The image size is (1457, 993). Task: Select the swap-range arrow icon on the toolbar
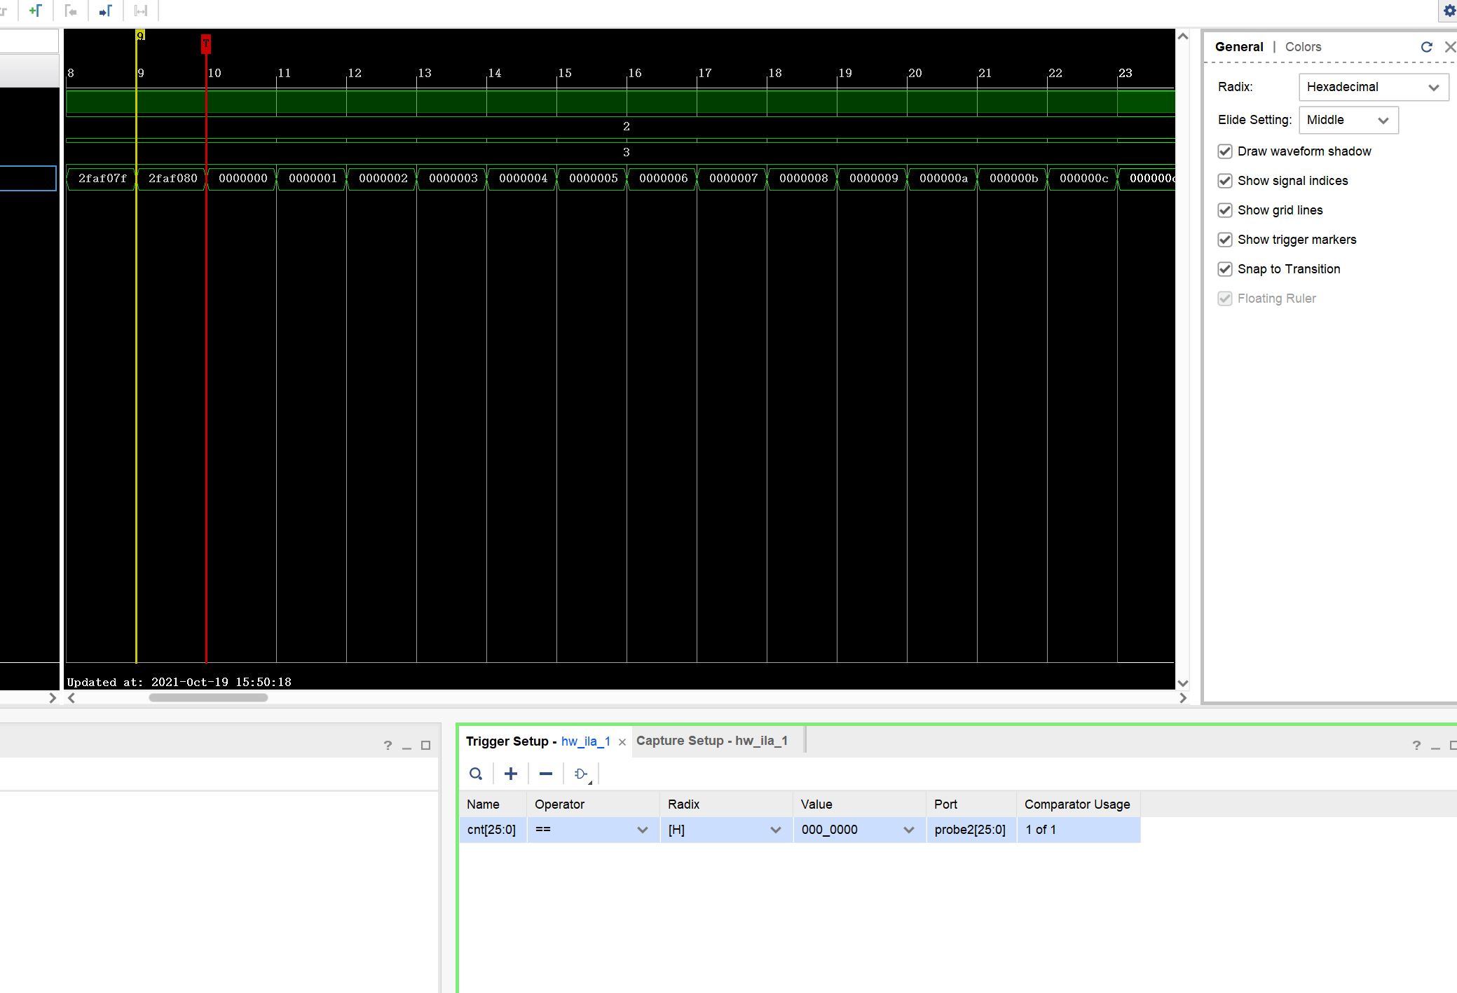140,11
